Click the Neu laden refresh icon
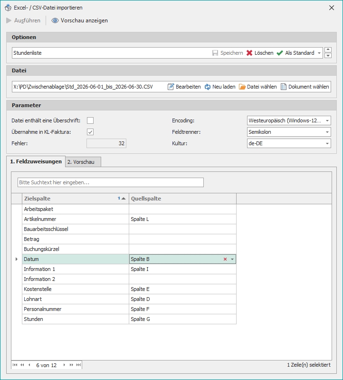343x380 pixels. coord(208,87)
